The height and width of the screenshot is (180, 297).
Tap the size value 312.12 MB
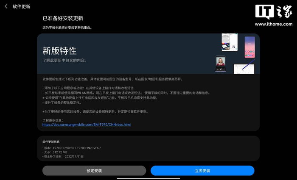tap(60, 152)
